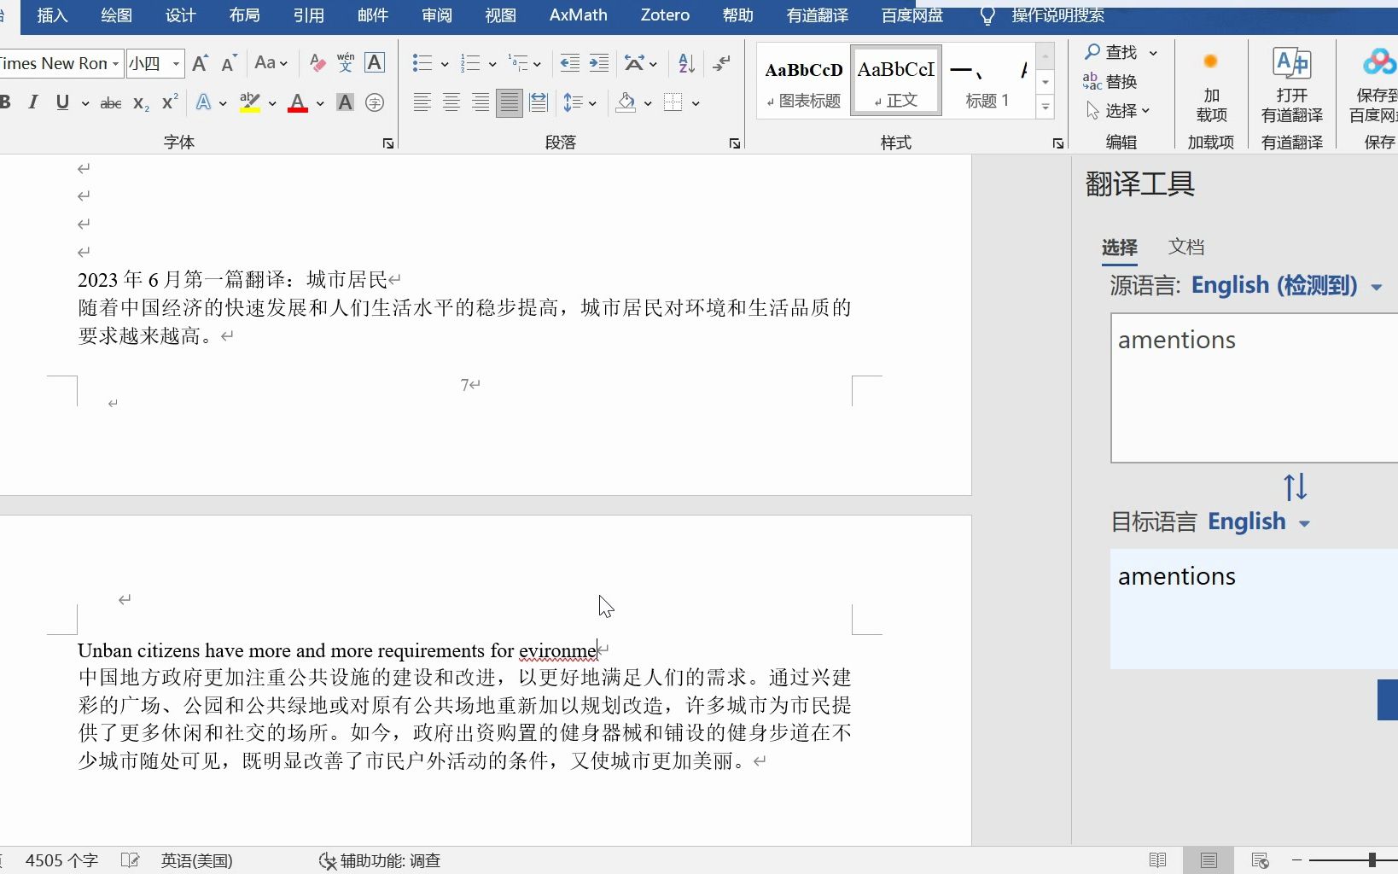Align text left

pyautogui.click(x=422, y=103)
